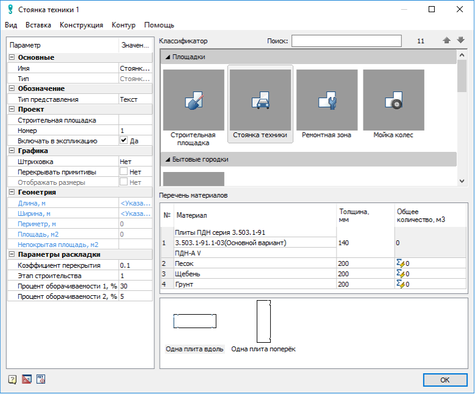Click the classifier scrollbar up arrow
Viewport: 475px width, 394px height.
(462, 55)
